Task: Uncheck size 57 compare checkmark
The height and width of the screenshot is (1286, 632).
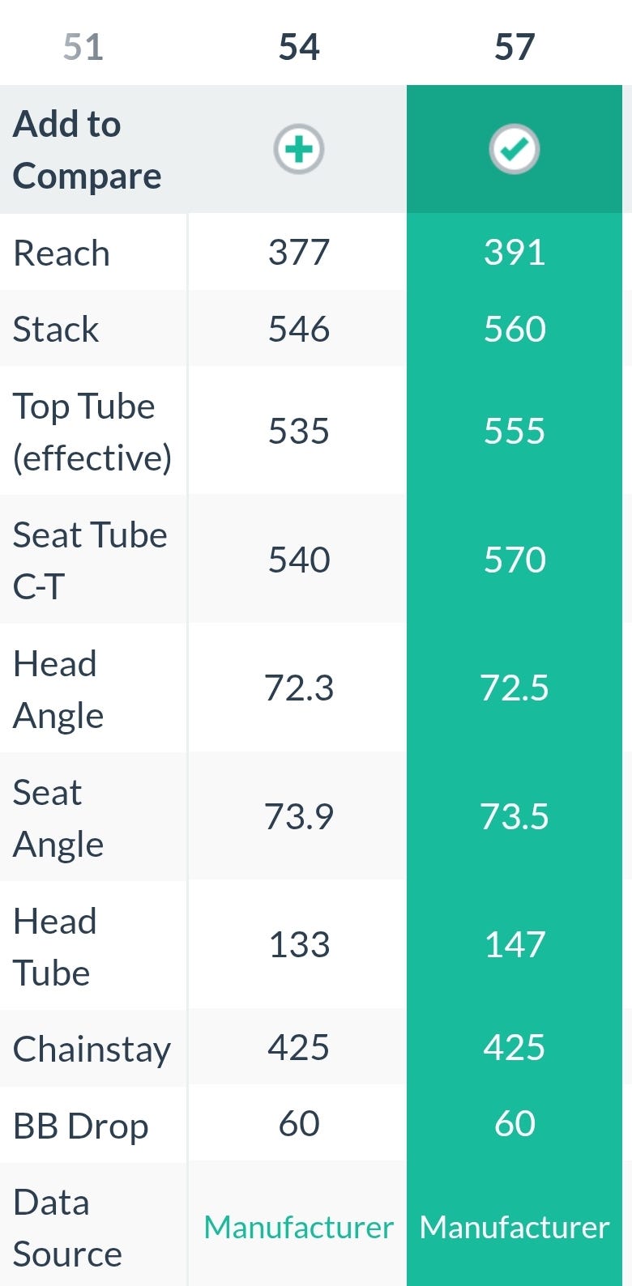Action: (x=514, y=150)
